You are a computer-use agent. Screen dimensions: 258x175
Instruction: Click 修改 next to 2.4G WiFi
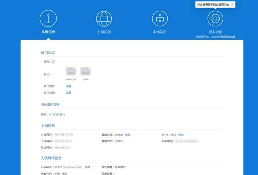pos(87,167)
